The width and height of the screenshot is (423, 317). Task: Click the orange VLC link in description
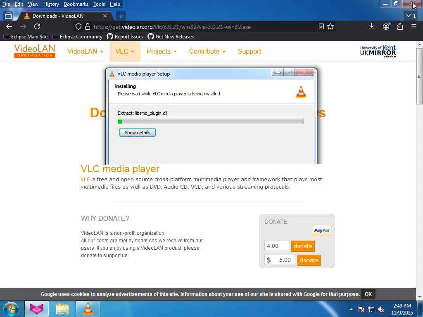point(85,179)
